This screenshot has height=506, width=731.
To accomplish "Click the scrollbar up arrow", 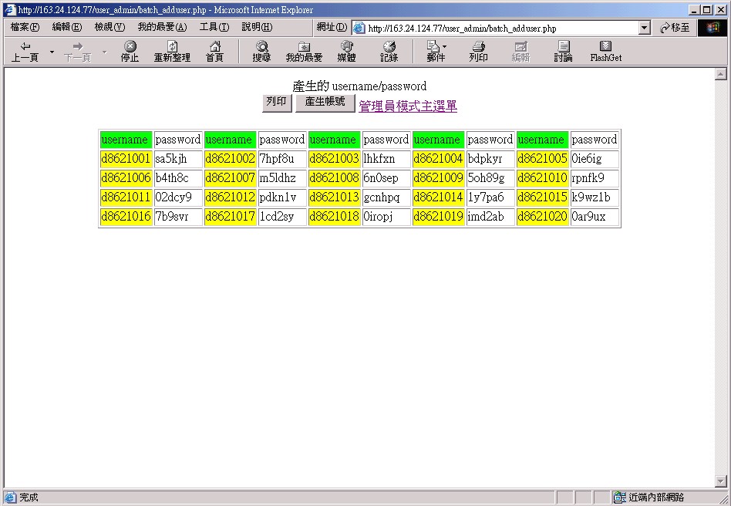I will point(721,74).
